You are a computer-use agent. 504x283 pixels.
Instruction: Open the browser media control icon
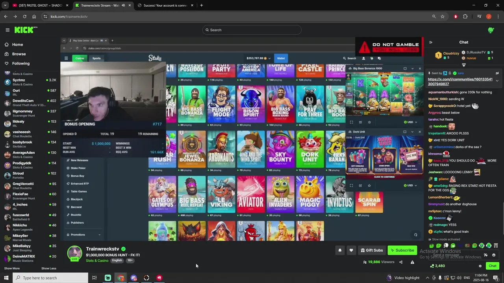click(479, 17)
